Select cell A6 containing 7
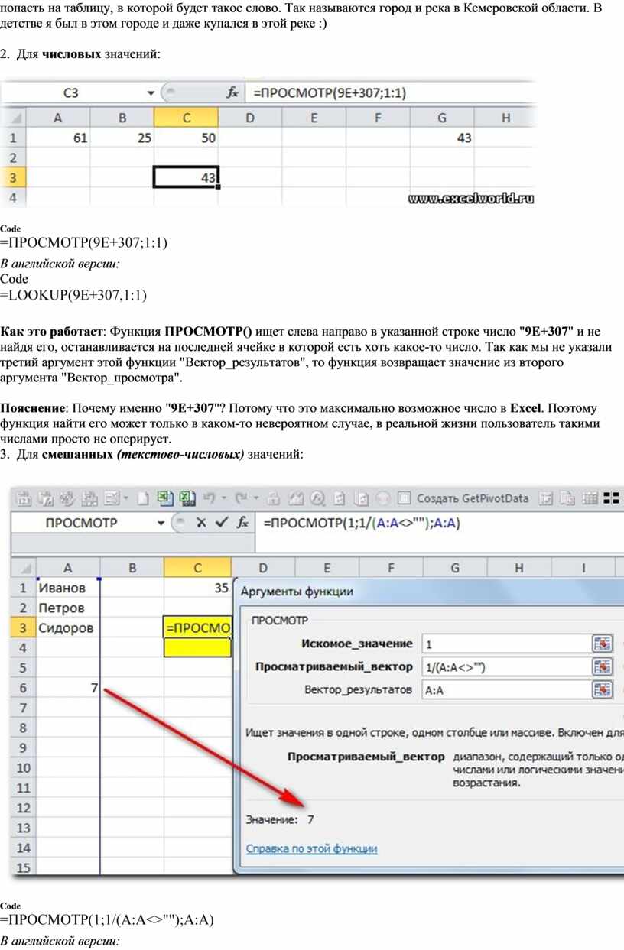Screen dimensions: 624x950 coord(68,688)
